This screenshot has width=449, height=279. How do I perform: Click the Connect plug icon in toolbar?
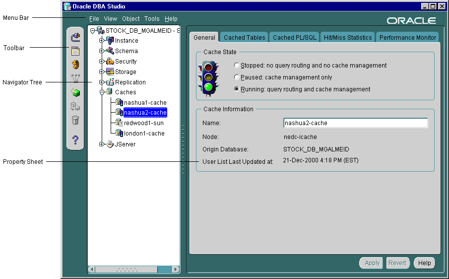point(75,37)
